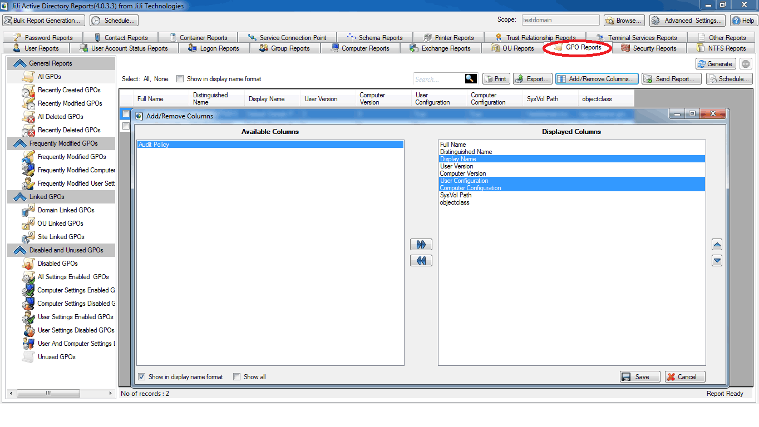Viewport: 759px width, 427px height.
Task: Collapse General Reports section
Action: tap(20, 63)
